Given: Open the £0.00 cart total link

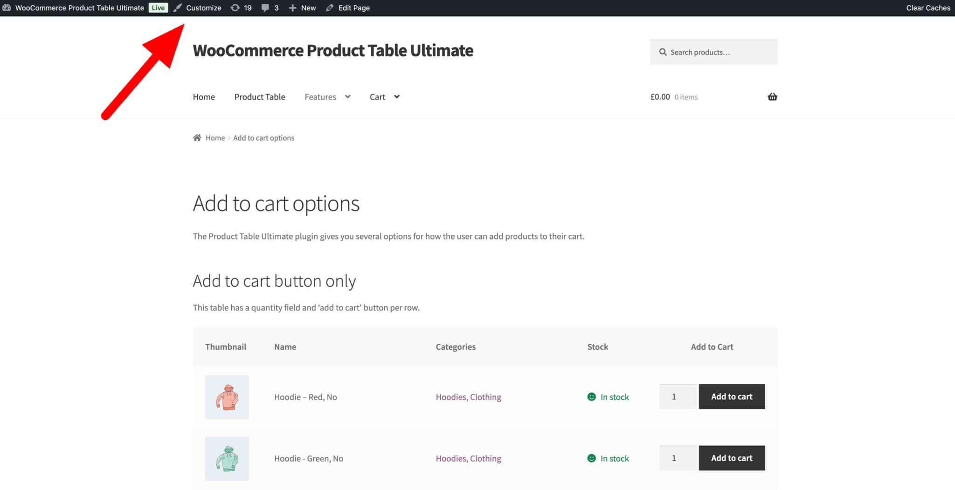Looking at the screenshot, I should pos(660,97).
